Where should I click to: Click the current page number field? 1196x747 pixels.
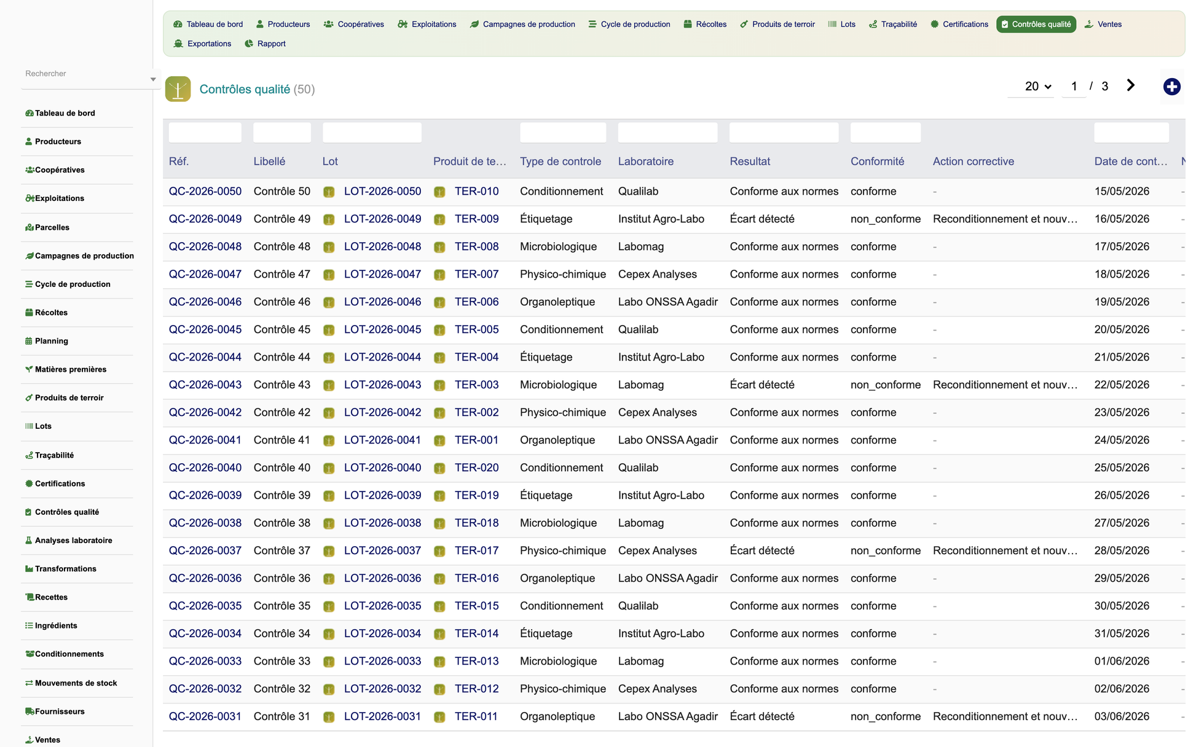(1074, 87)
